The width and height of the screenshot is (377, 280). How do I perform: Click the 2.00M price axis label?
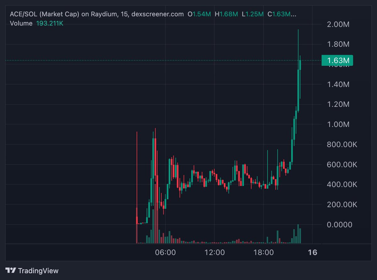(338, 24)
